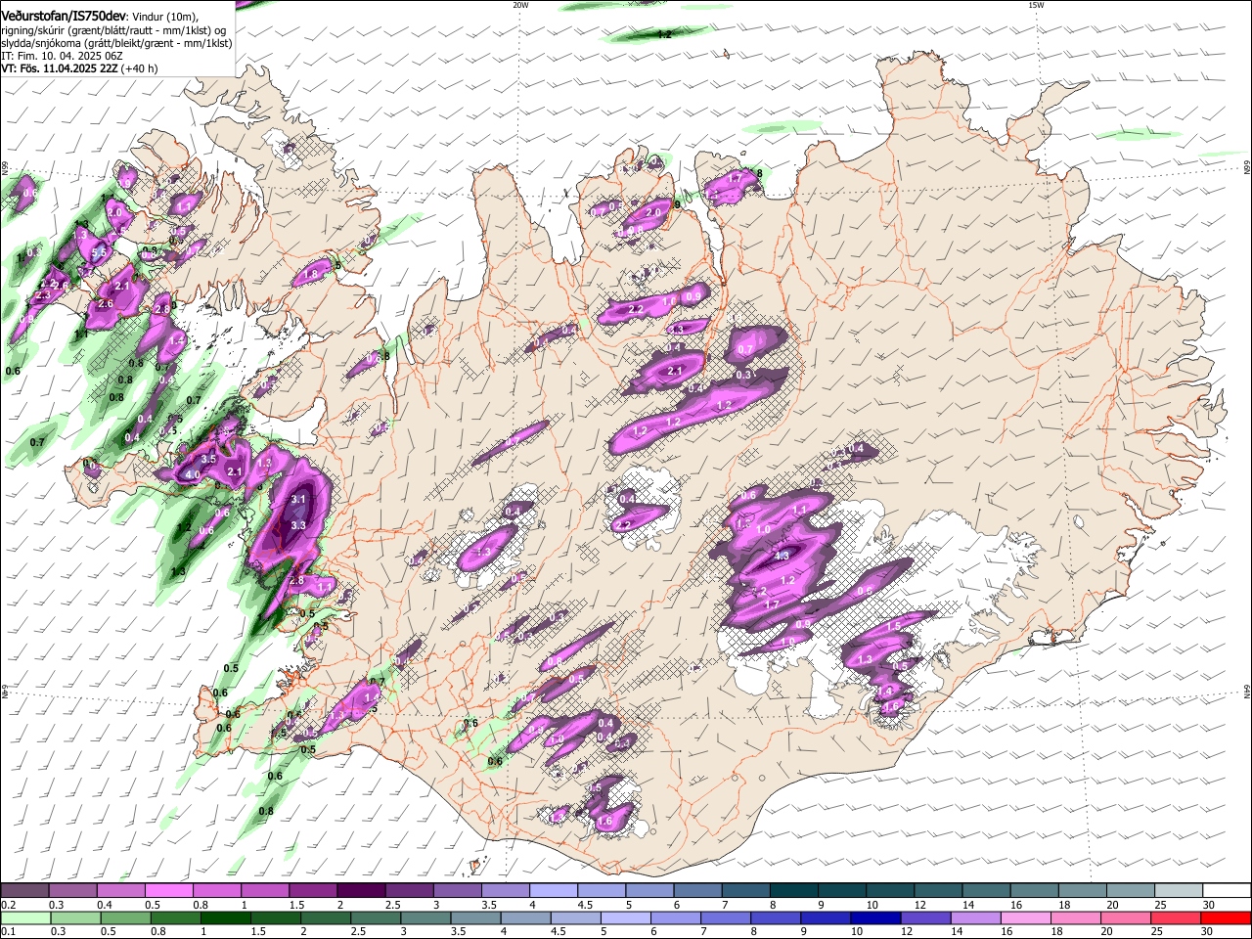1252x939 pixels.
Task: Click the '12' label in the top legend row
Action: (x=919, y=905)
